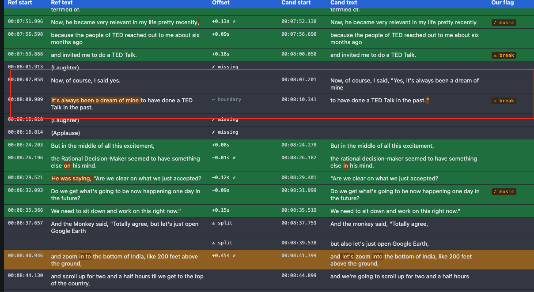The width and height of the screenshot is (534, 292).
Task: Click the Cand text column header
Action: click(x=344, y=3)
